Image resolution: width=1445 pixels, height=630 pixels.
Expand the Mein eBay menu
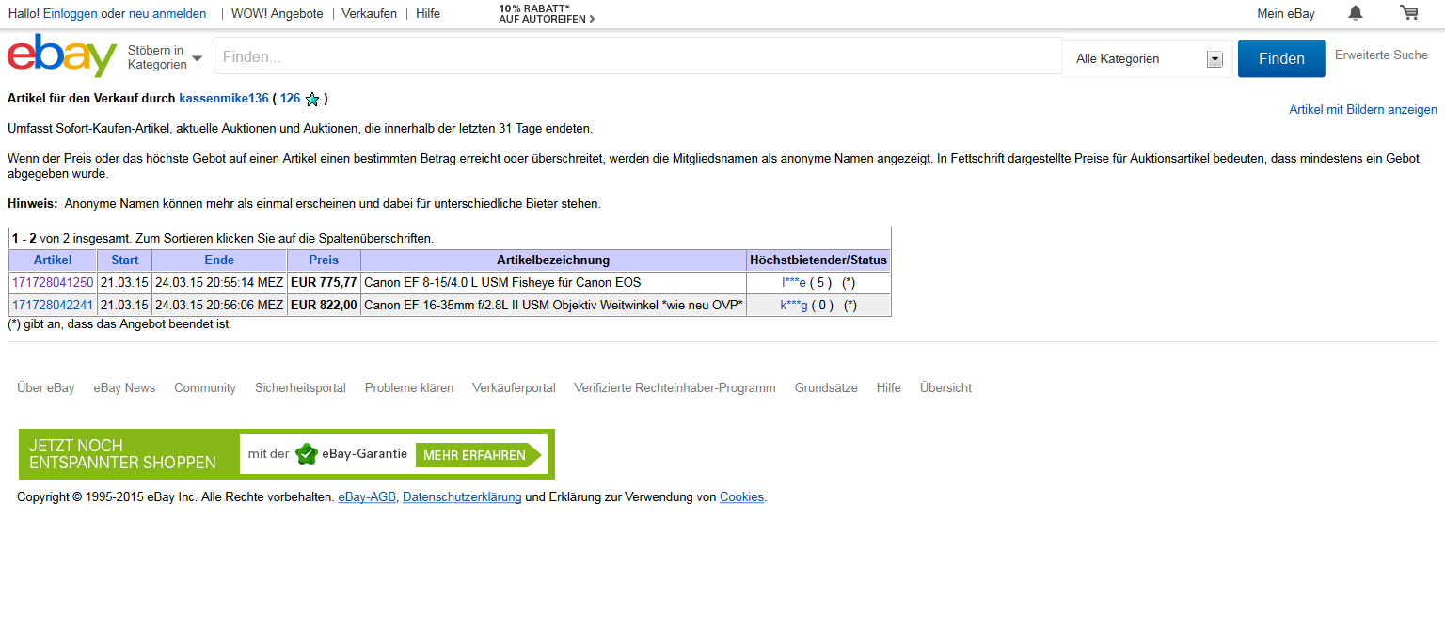tap(1285, 14)
